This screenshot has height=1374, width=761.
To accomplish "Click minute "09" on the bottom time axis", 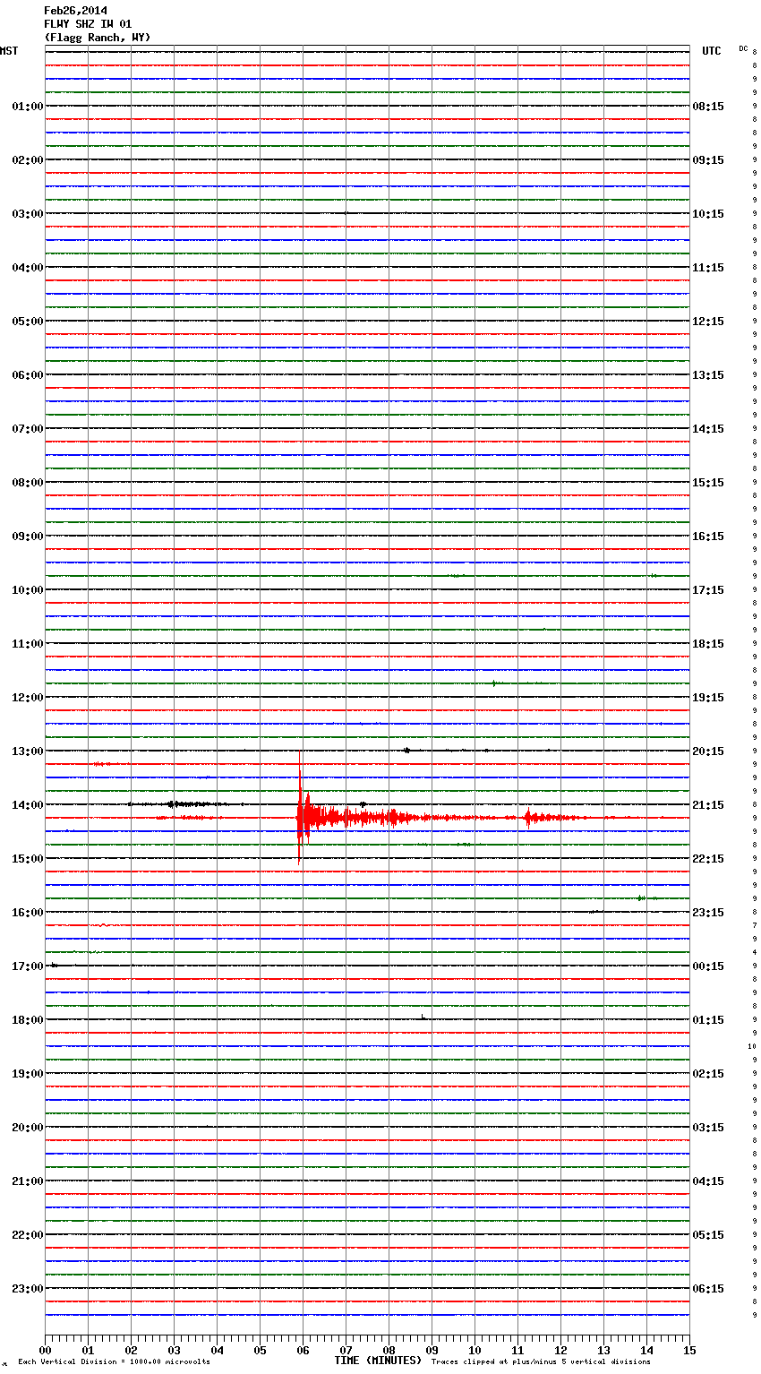I will (432, 1350).
